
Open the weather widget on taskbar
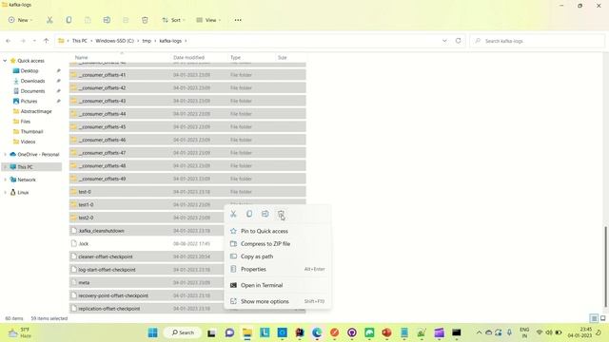(x=19, y=332)
